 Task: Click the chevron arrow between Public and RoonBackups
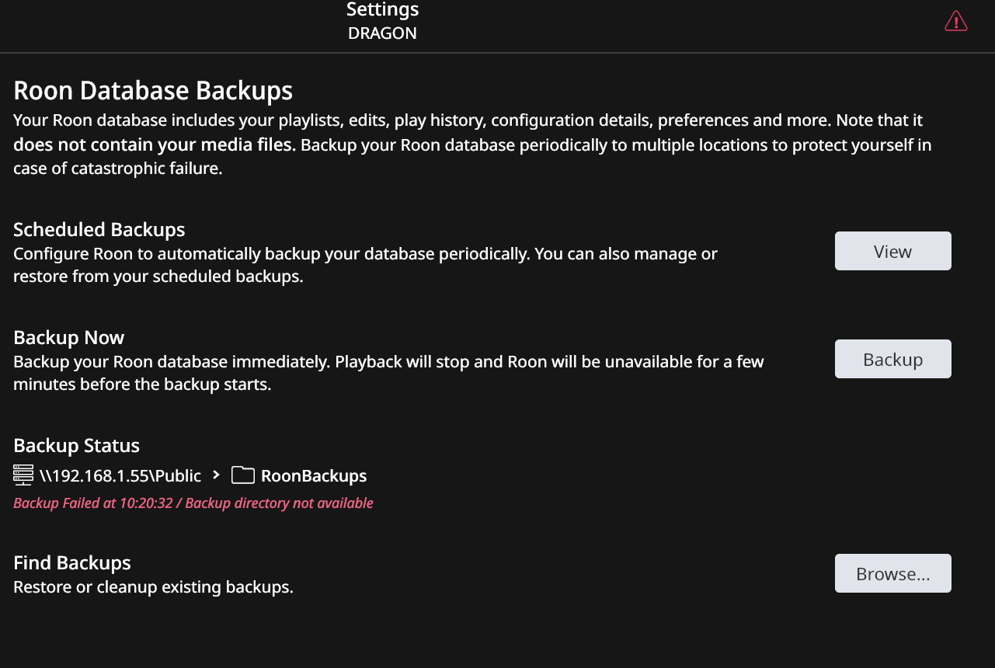tap(216, 475)
